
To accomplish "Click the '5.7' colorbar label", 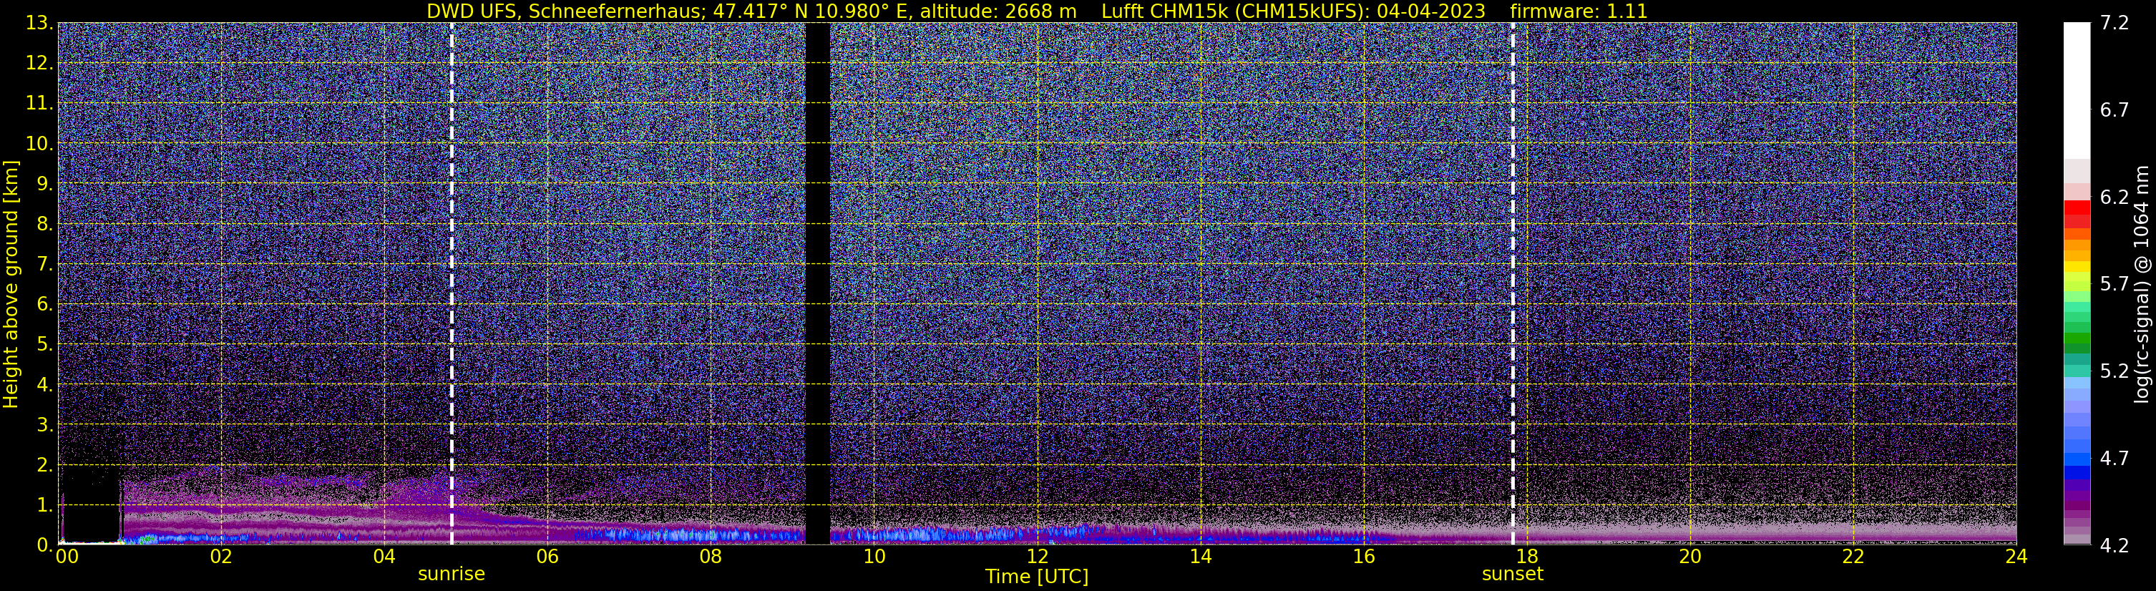I will point(2114,285).
